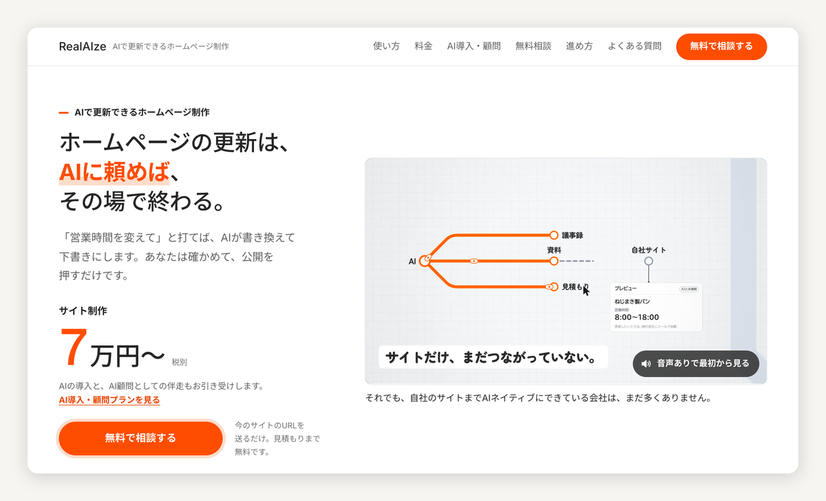826x501 pixels.
Task: Open 無料相談 nav item
Action: coord(533,46)
